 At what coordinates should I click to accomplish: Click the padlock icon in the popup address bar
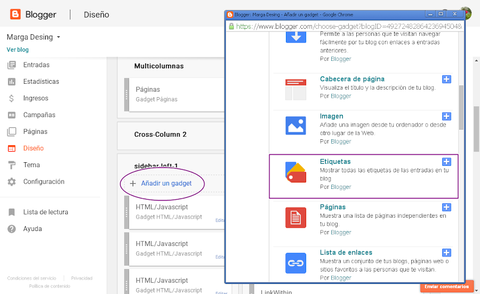[231, 26]
